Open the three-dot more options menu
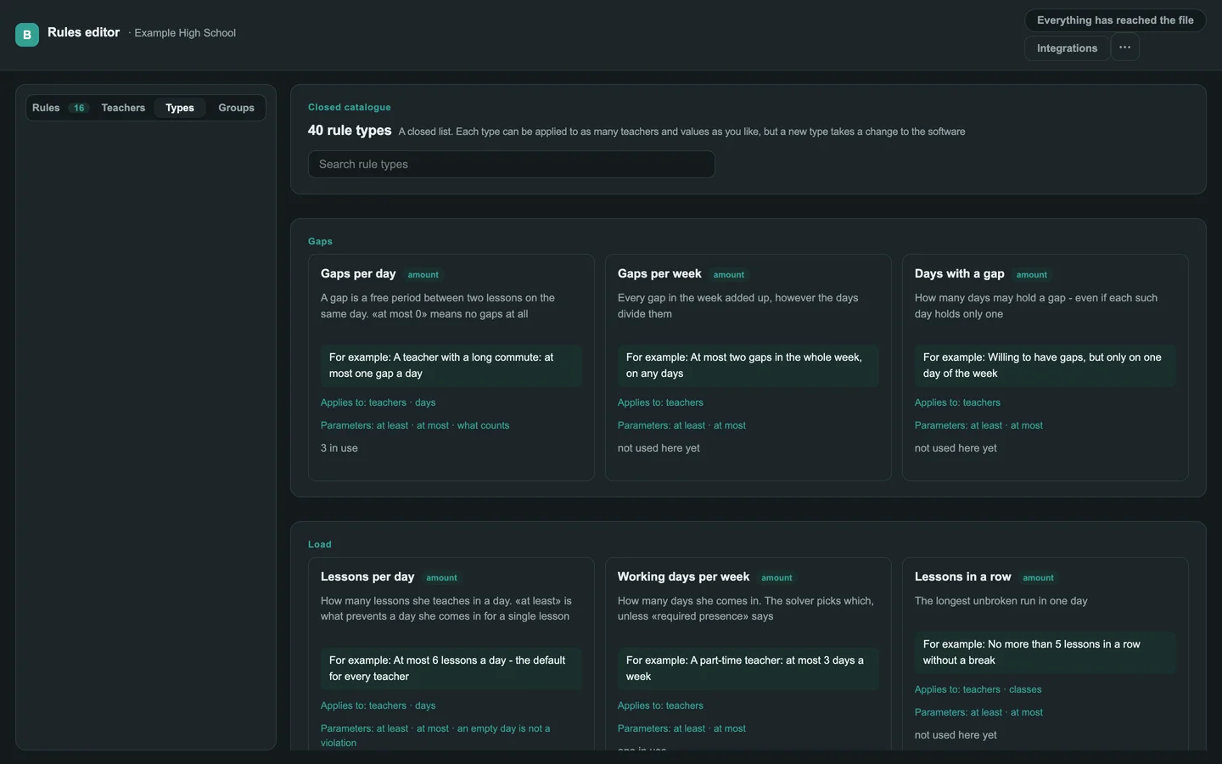The width and height of the screenshot is (1222, 764). point(1124,48)
